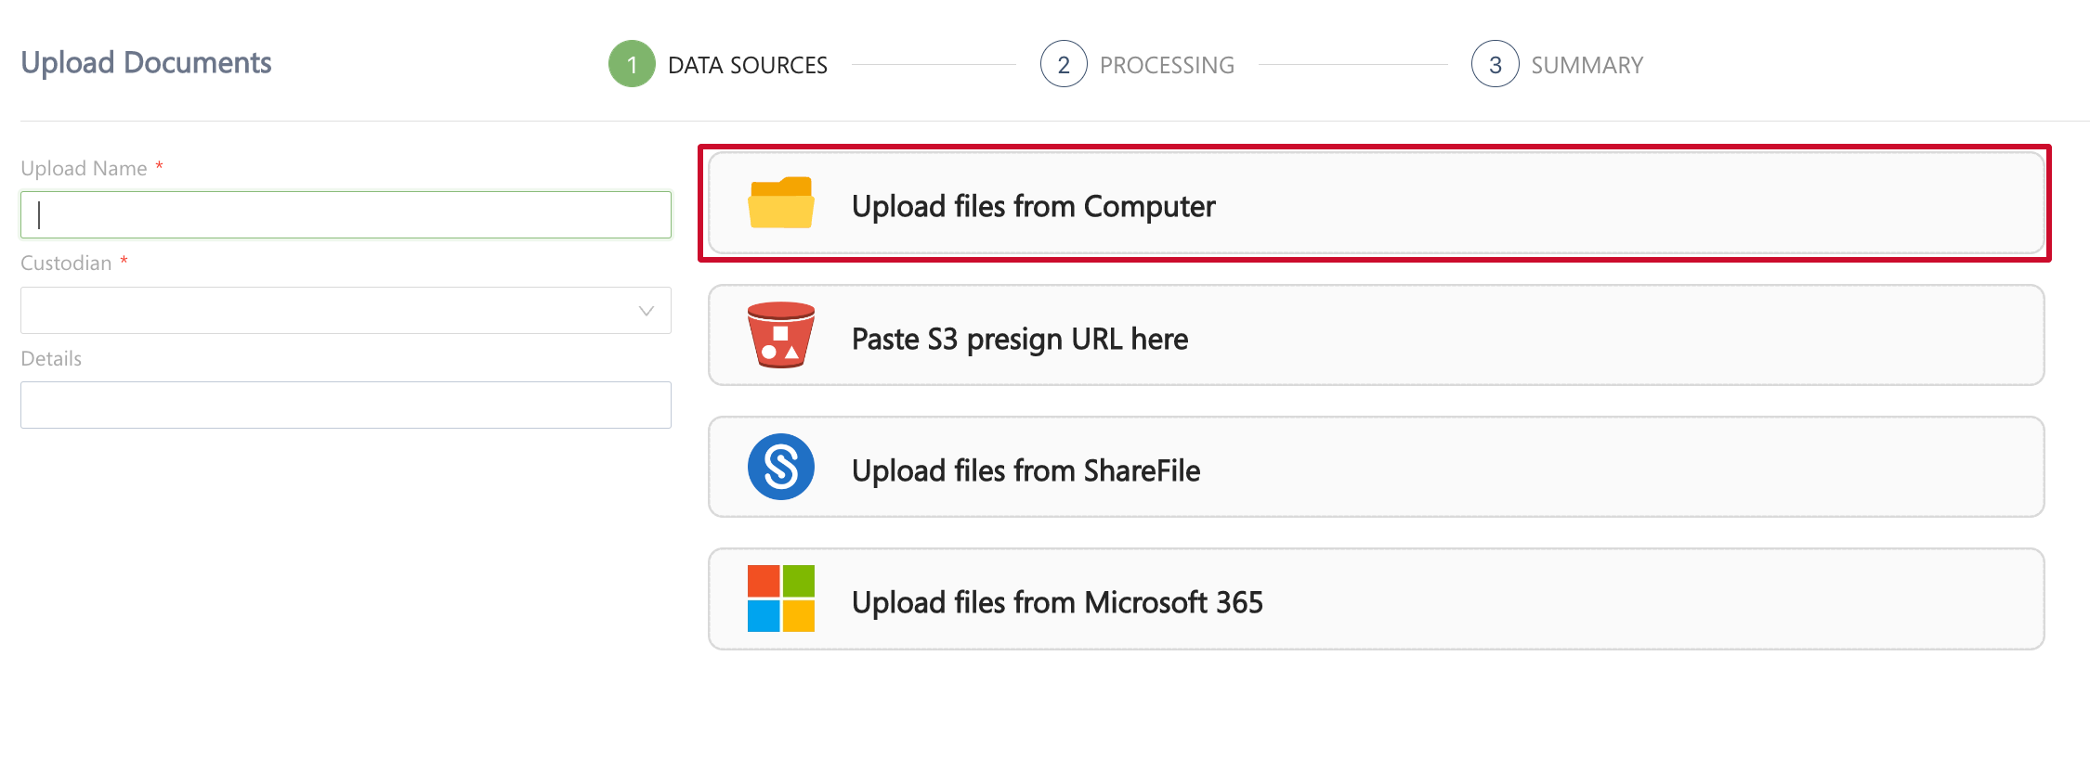Click the red S3 bucket icon

[780, 335]
